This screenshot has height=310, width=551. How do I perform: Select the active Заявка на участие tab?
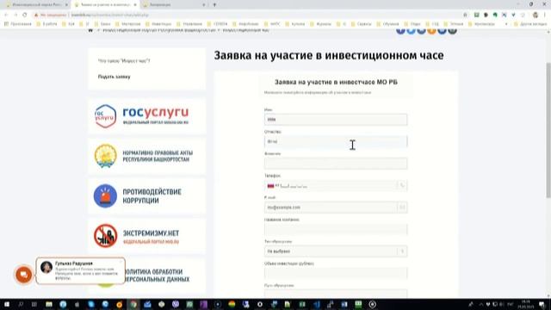tap(105, 4)
